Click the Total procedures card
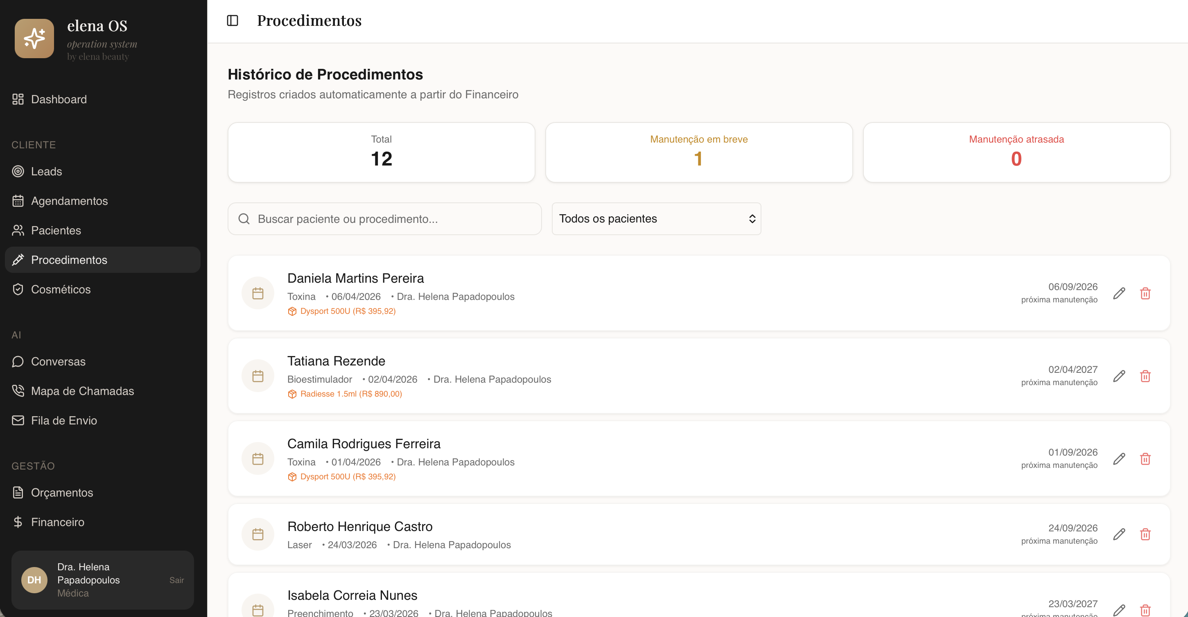This screenshot has height=617, width=1188. tap(382, 152)
